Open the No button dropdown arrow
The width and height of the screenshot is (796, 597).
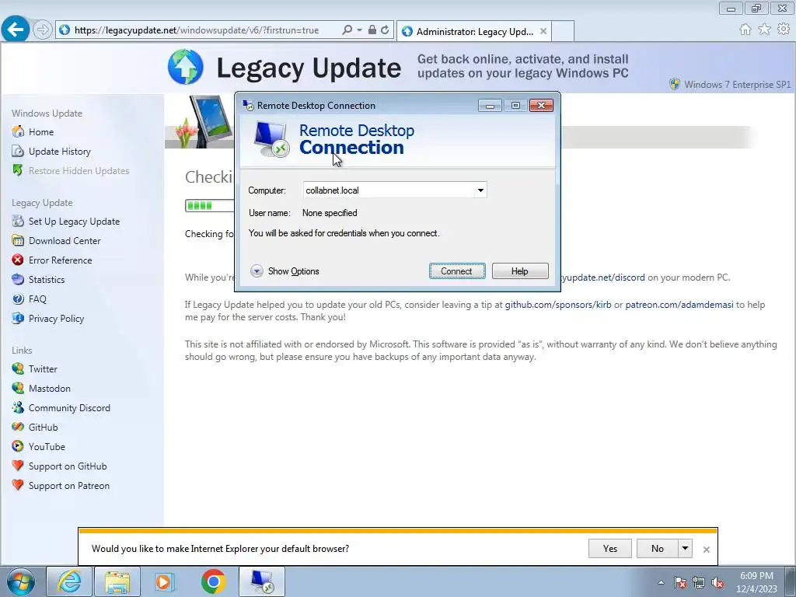[x=686, y=548]
